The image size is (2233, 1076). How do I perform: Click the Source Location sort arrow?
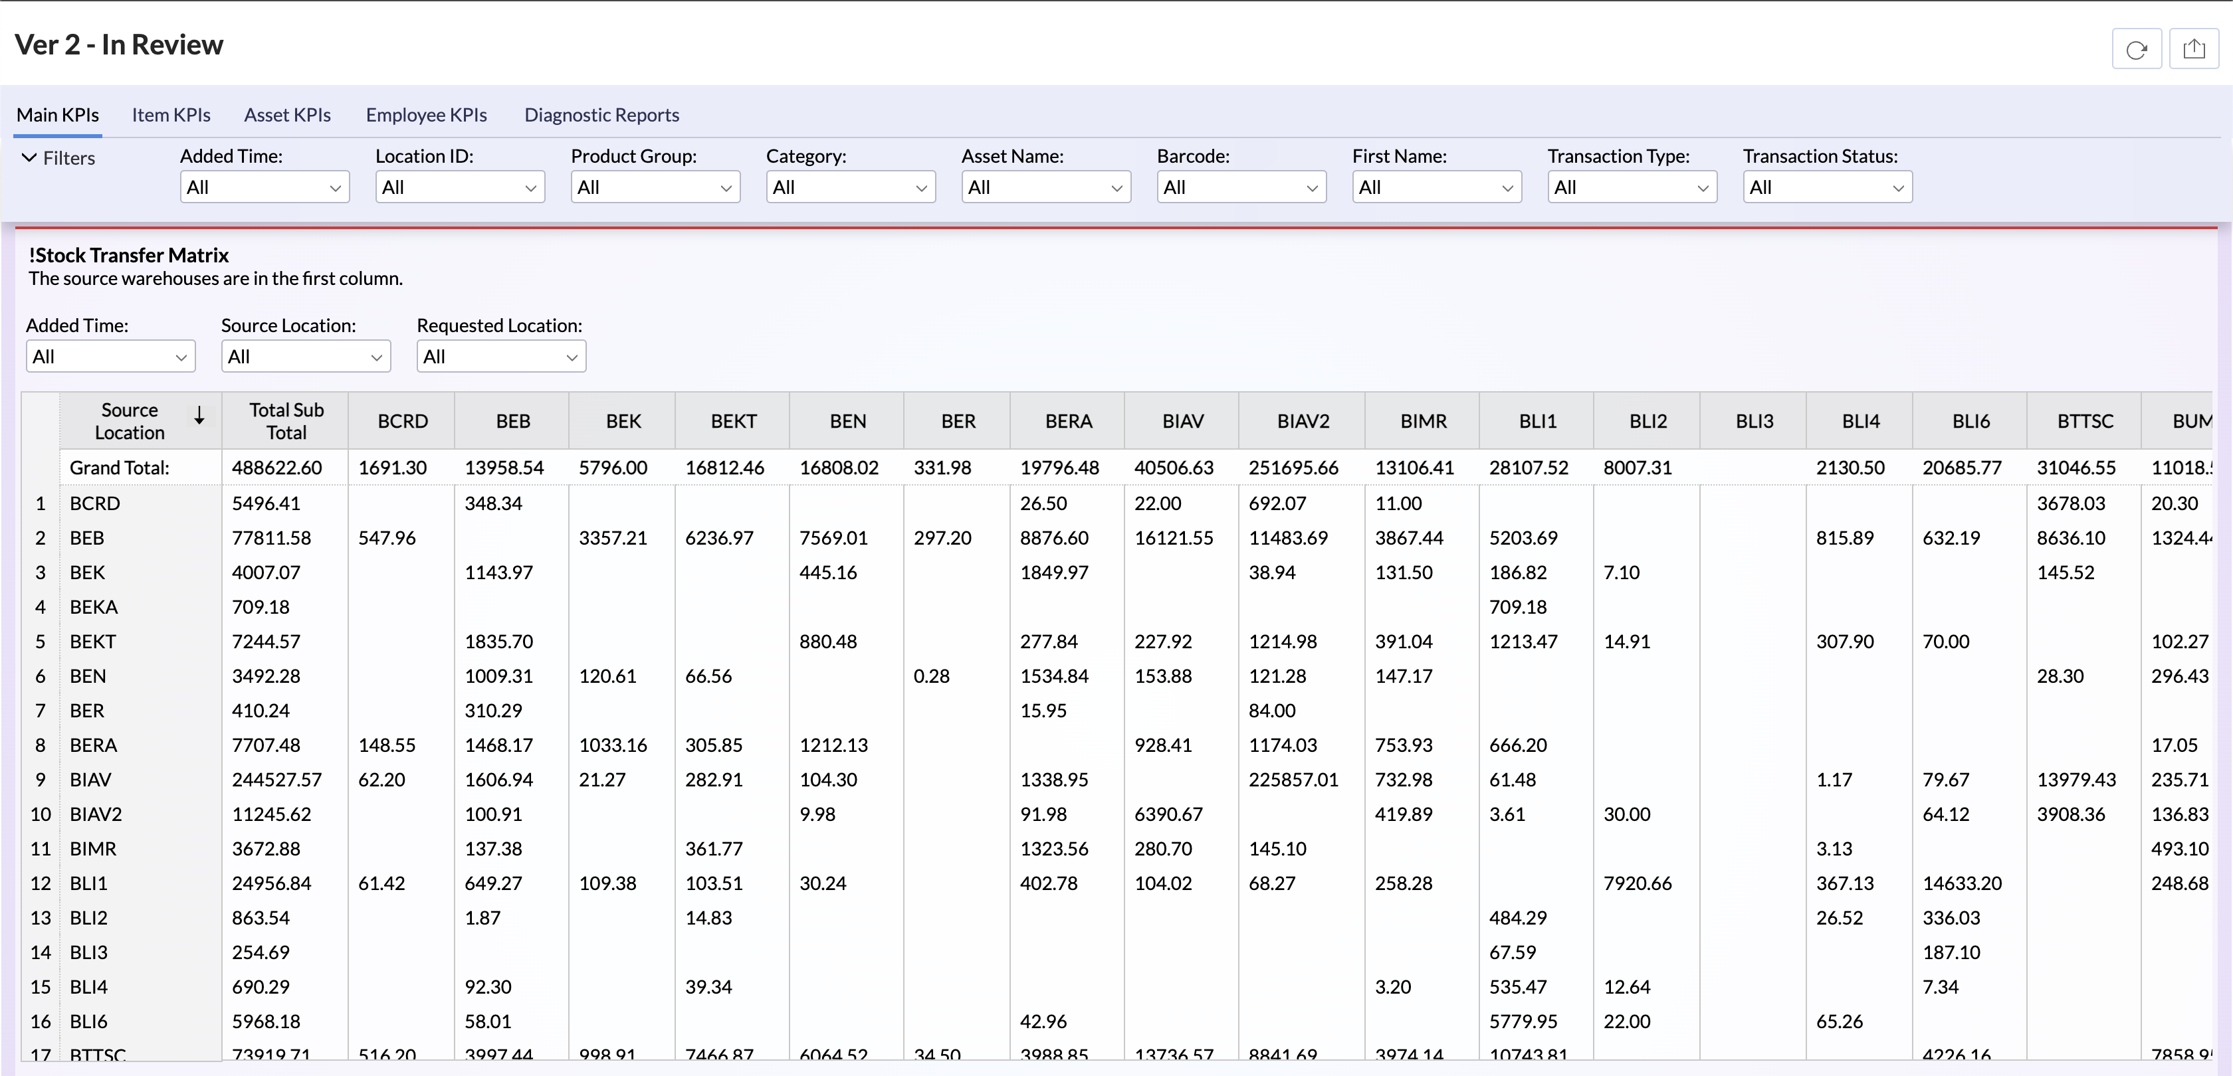coord(199,416)
